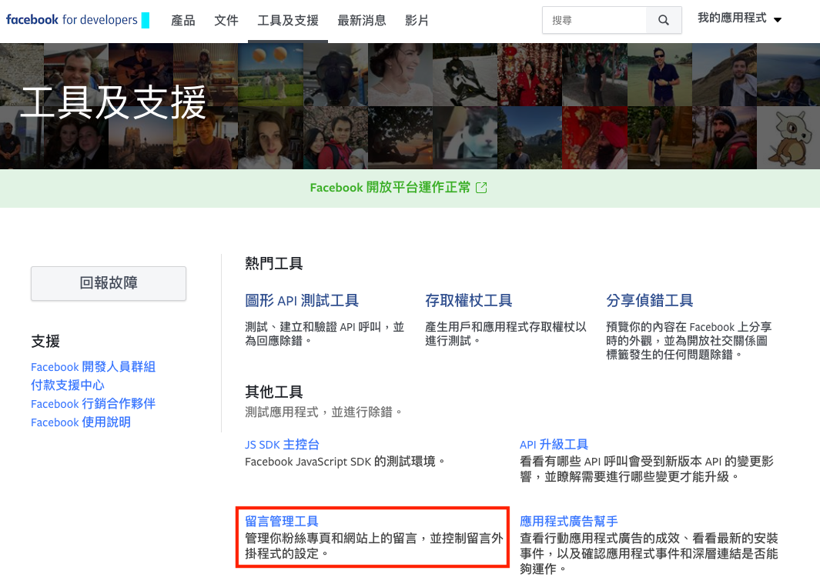Open Facebook 行銷合作夥伴 link
This screenshot has width=820, height=584.
click(x=93, y=404)
